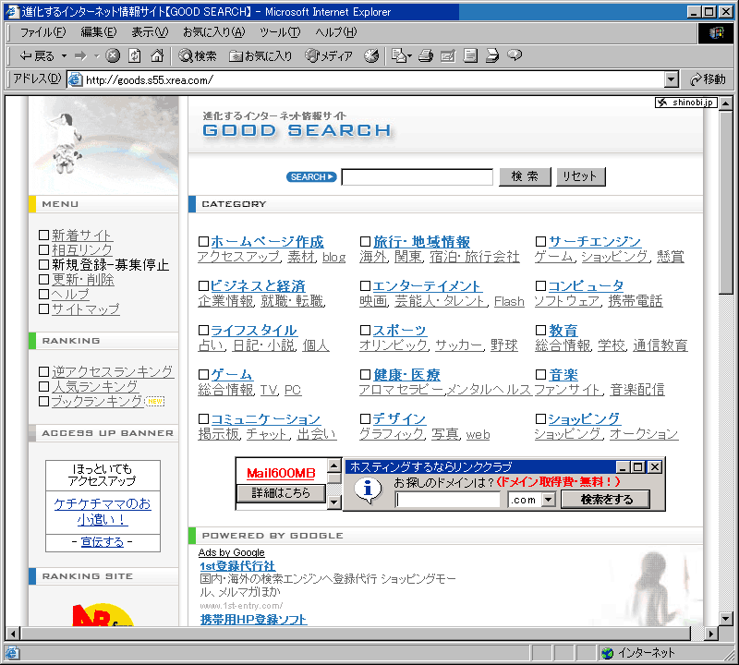The image size is (739, 665).
Task: Click the Mail600MB box scroll down arrow
Action: [333, 502]
